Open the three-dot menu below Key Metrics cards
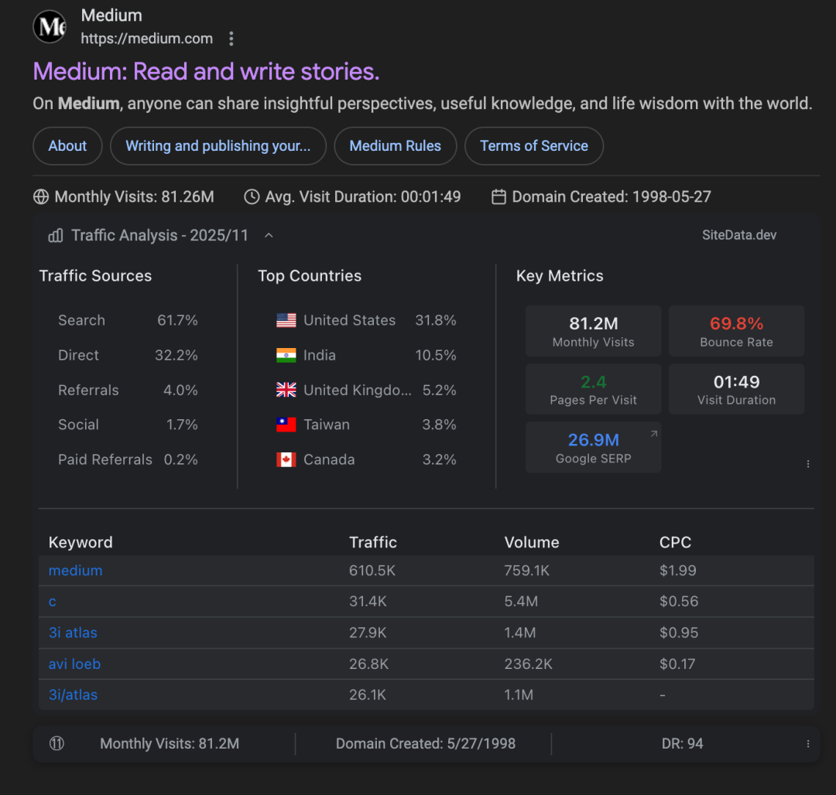 (x=808, y=464)
